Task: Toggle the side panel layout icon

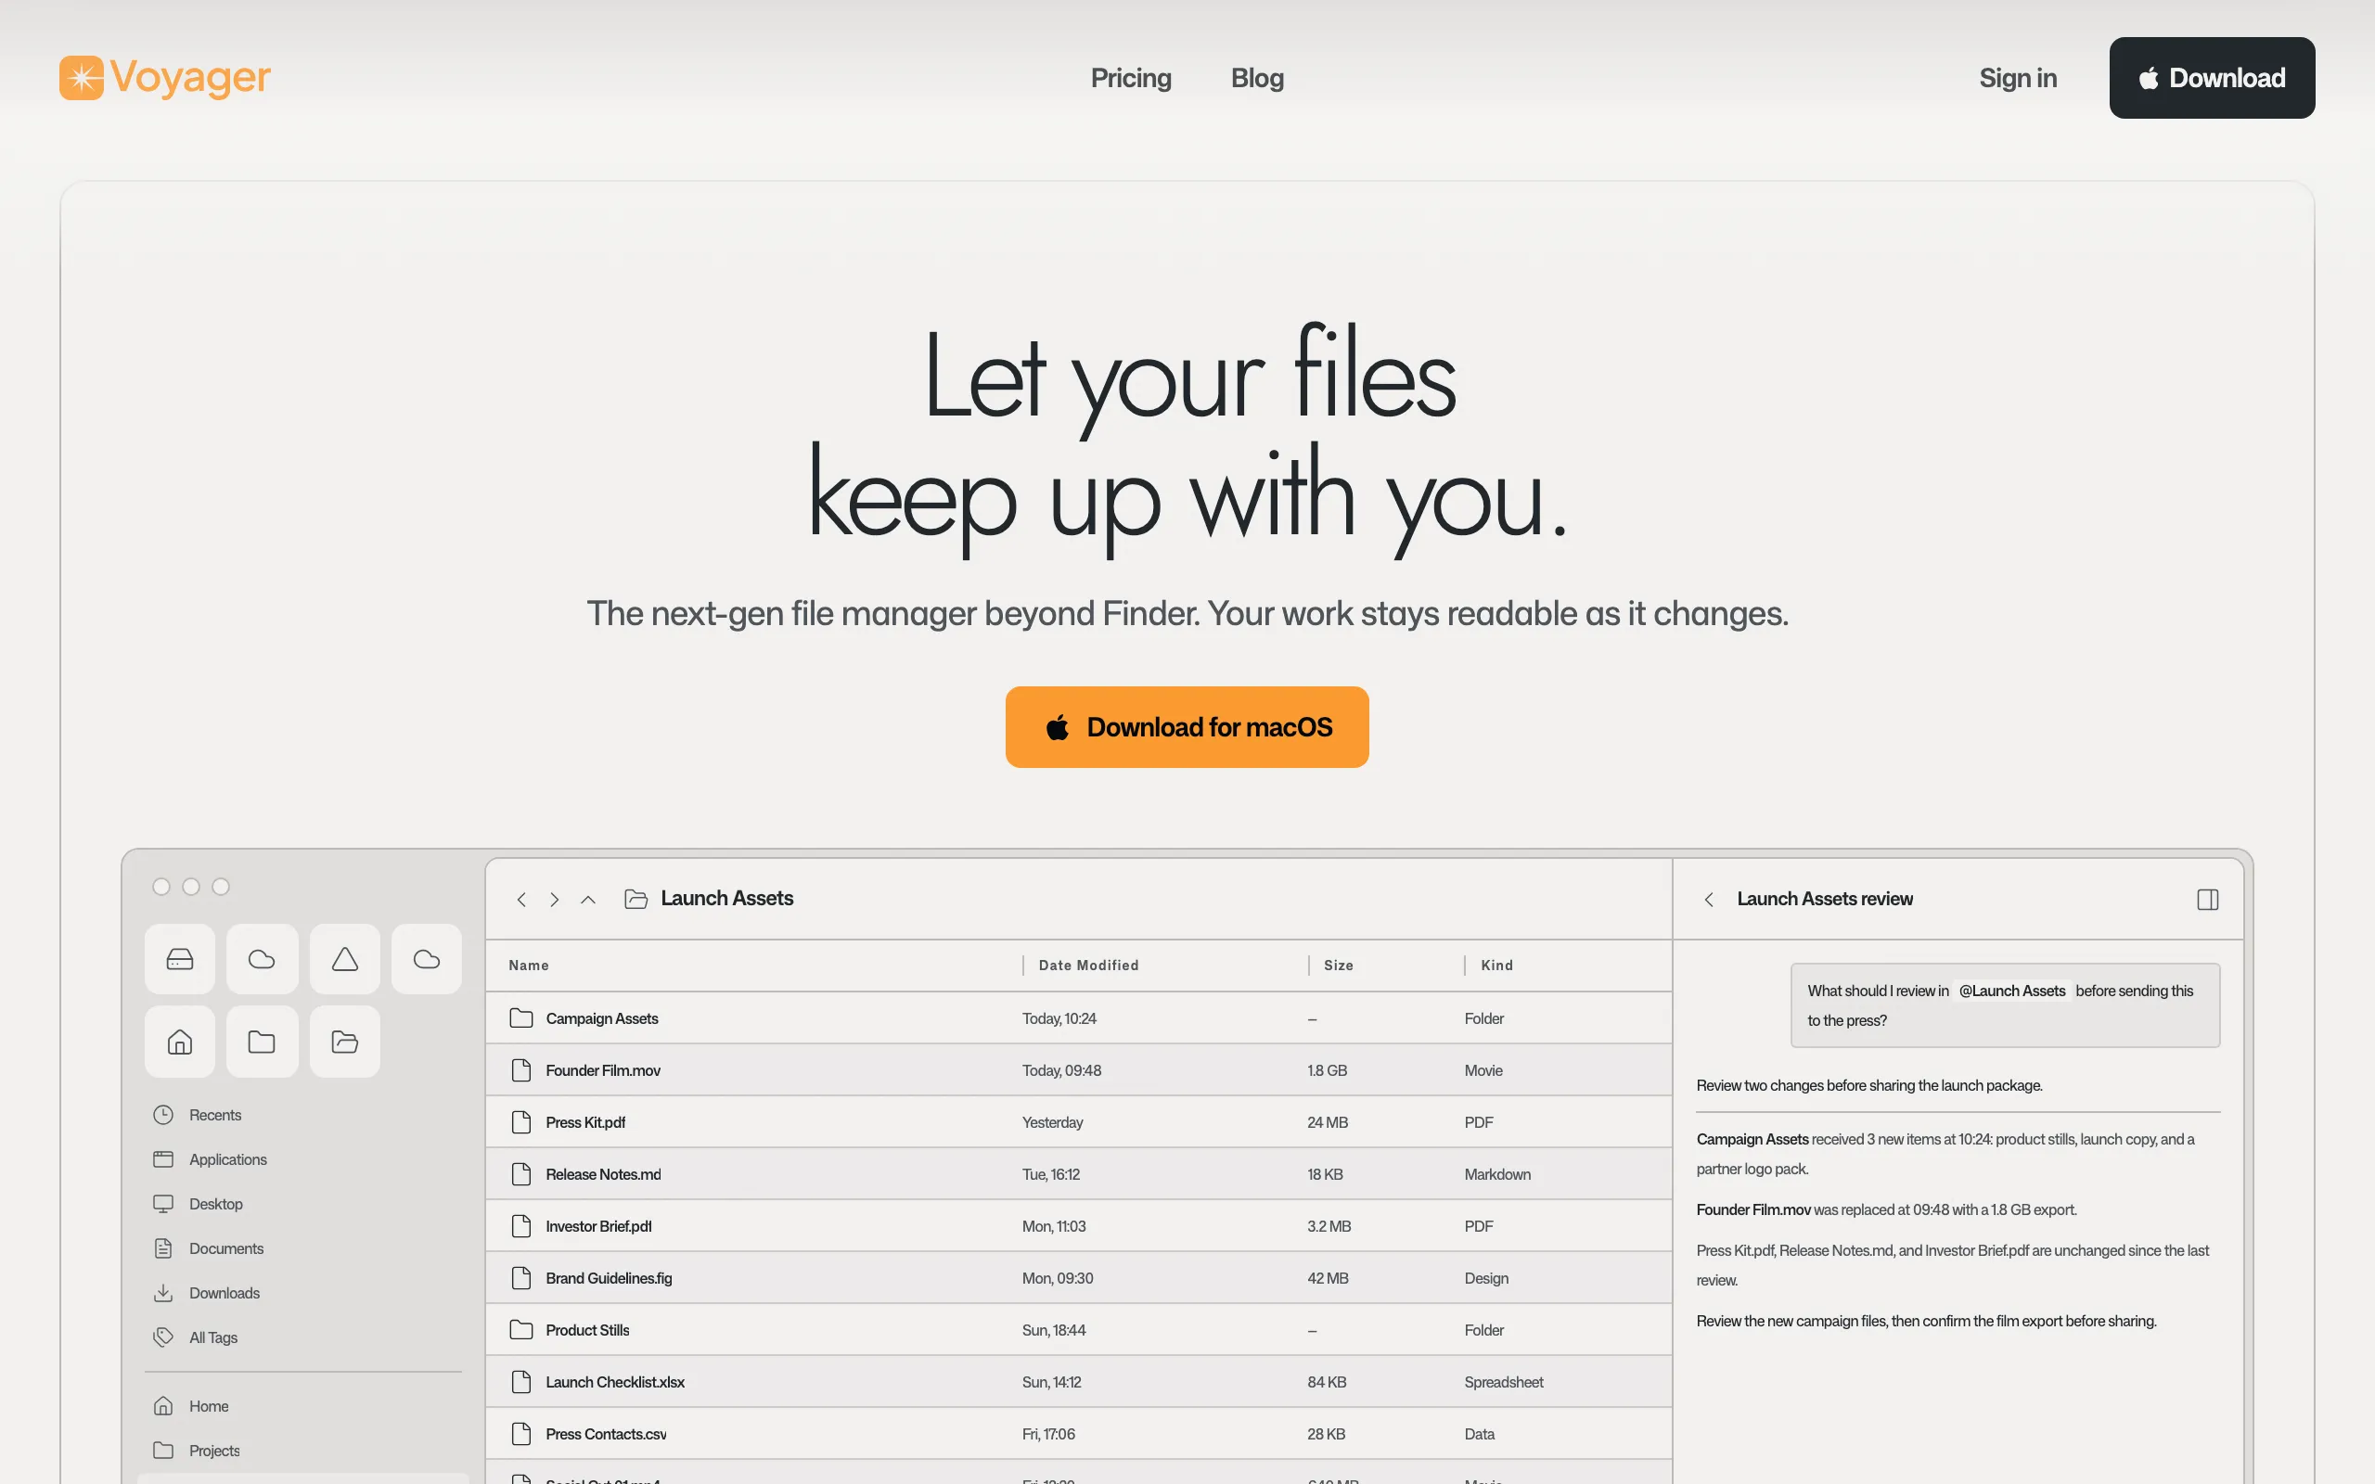Action: tap(2207, 899)
